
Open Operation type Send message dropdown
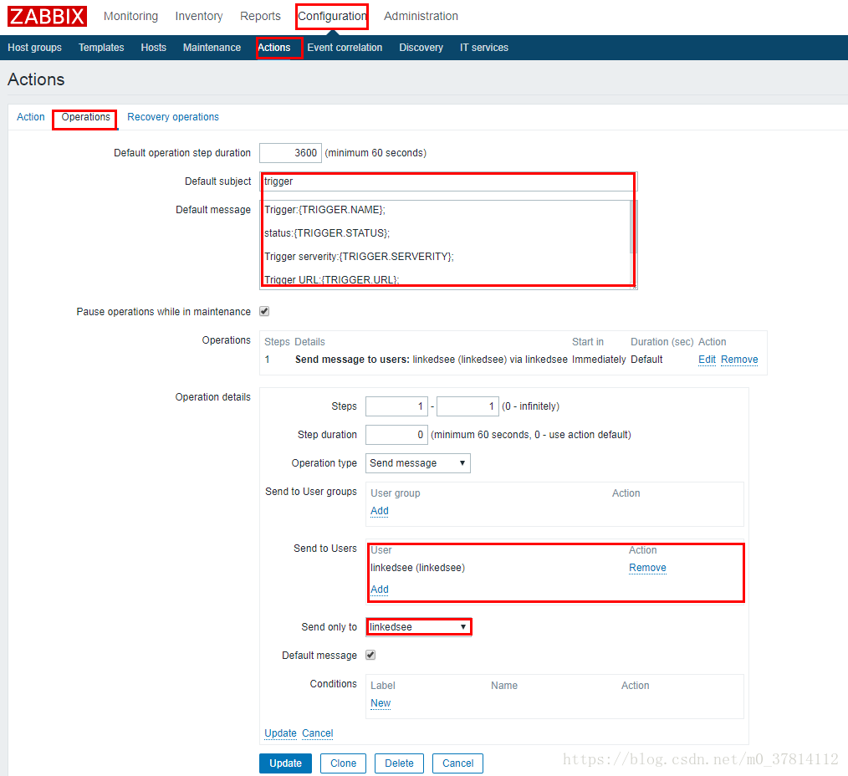pyautogui.click(x=418, y=463)
